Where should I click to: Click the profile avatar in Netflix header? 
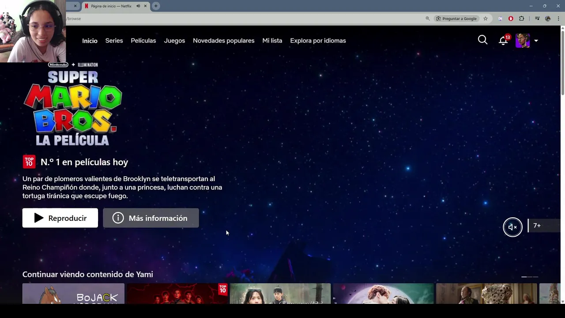tap(523, 41)
